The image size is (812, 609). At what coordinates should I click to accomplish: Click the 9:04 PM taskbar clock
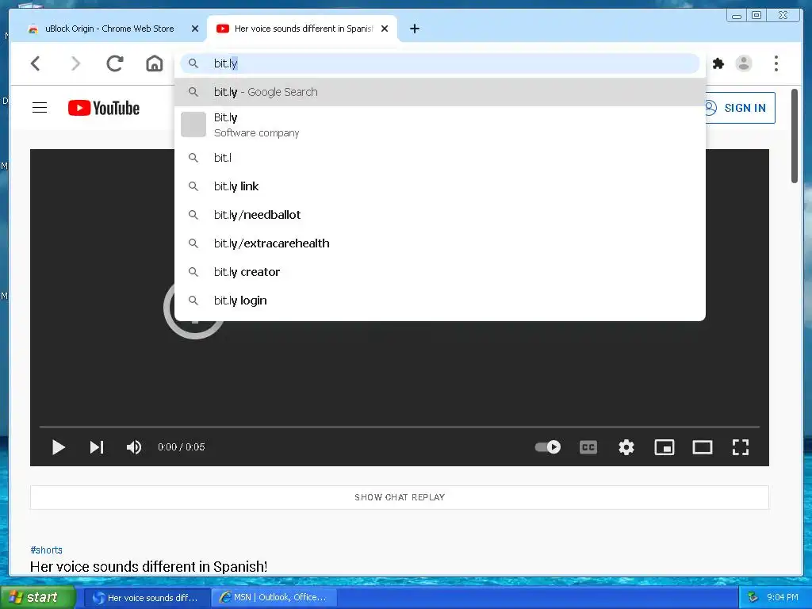coord(783,597)
